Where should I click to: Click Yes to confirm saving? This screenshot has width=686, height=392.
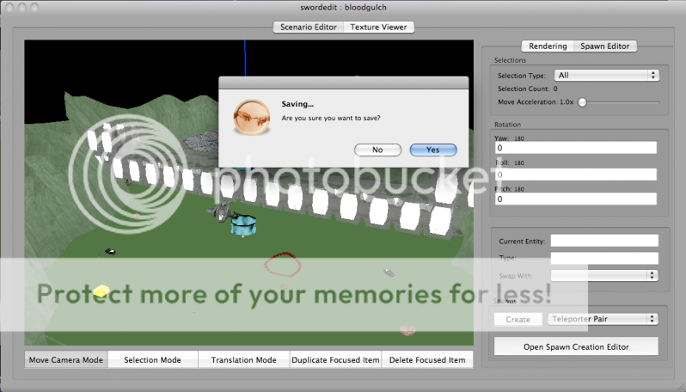(x=432, y=150)
